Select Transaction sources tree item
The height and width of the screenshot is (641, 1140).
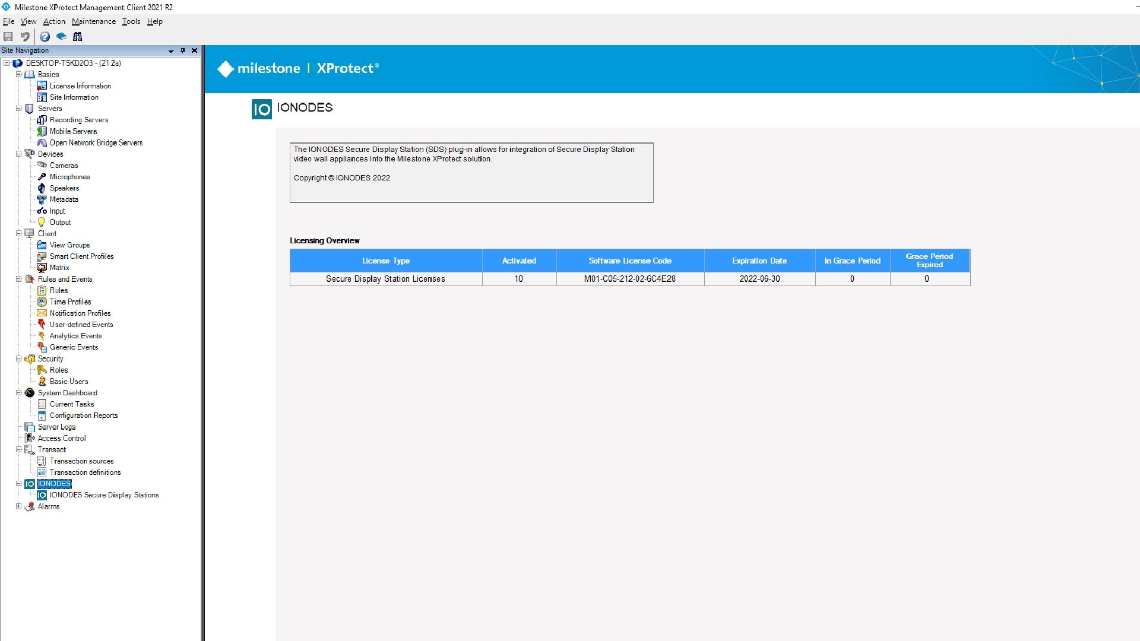pyautogui.click(x=81, y=461)
